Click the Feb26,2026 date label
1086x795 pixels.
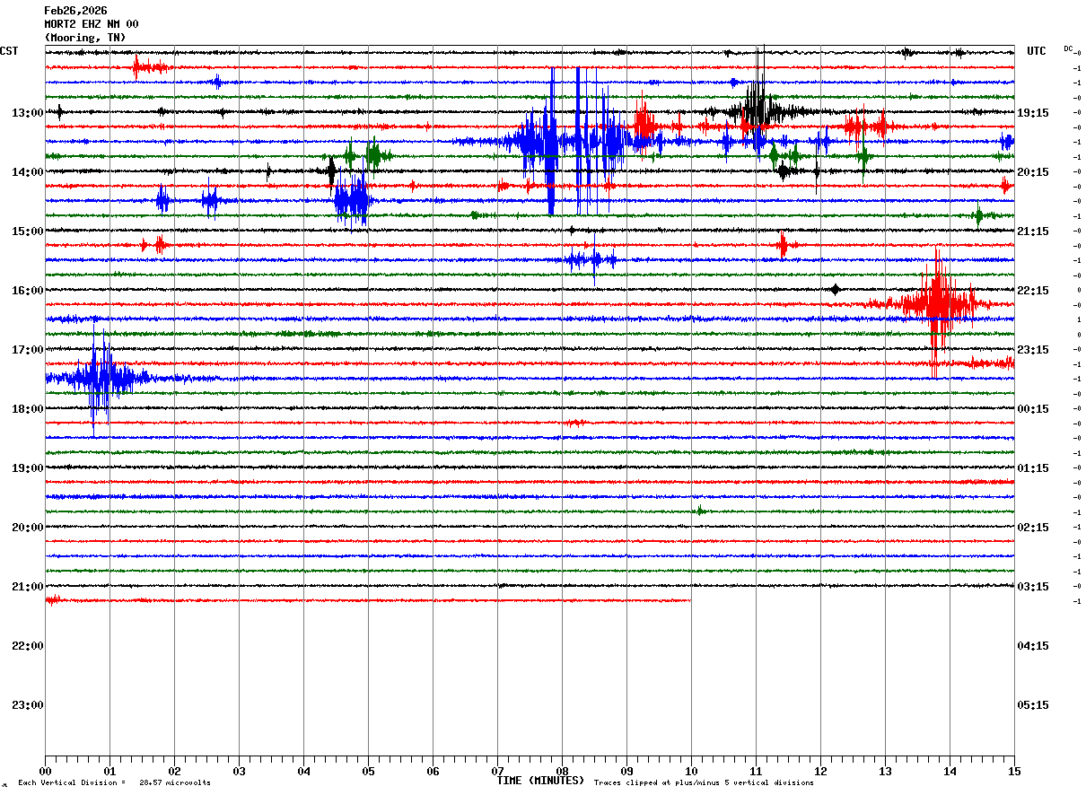(x=75, y=11)
